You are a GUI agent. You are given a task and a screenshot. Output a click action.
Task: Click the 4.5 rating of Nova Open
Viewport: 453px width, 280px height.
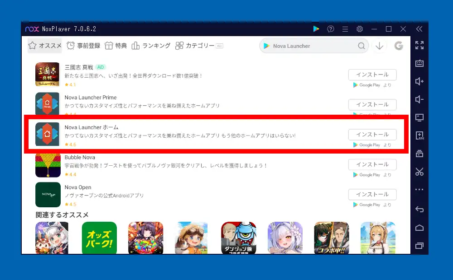click(x=71, y=205)
